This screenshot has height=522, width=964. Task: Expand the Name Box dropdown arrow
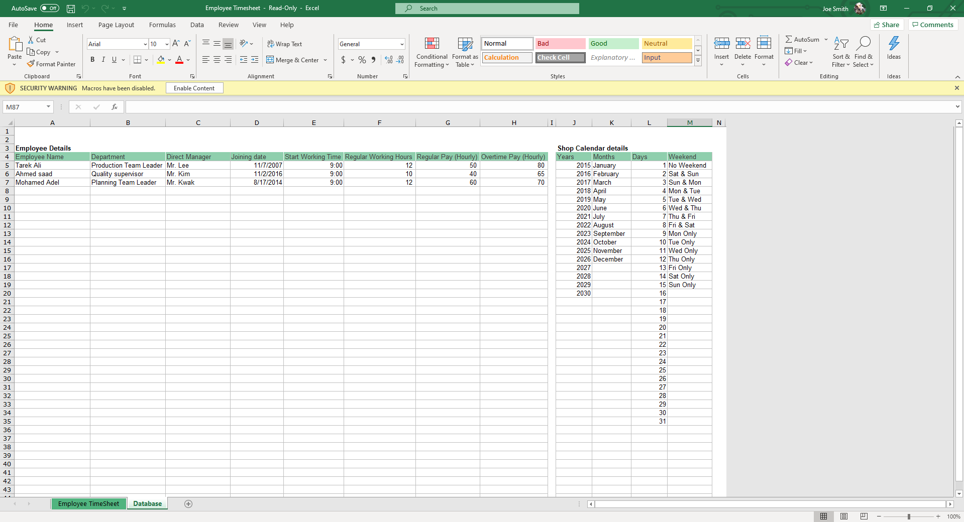point(48,107)
